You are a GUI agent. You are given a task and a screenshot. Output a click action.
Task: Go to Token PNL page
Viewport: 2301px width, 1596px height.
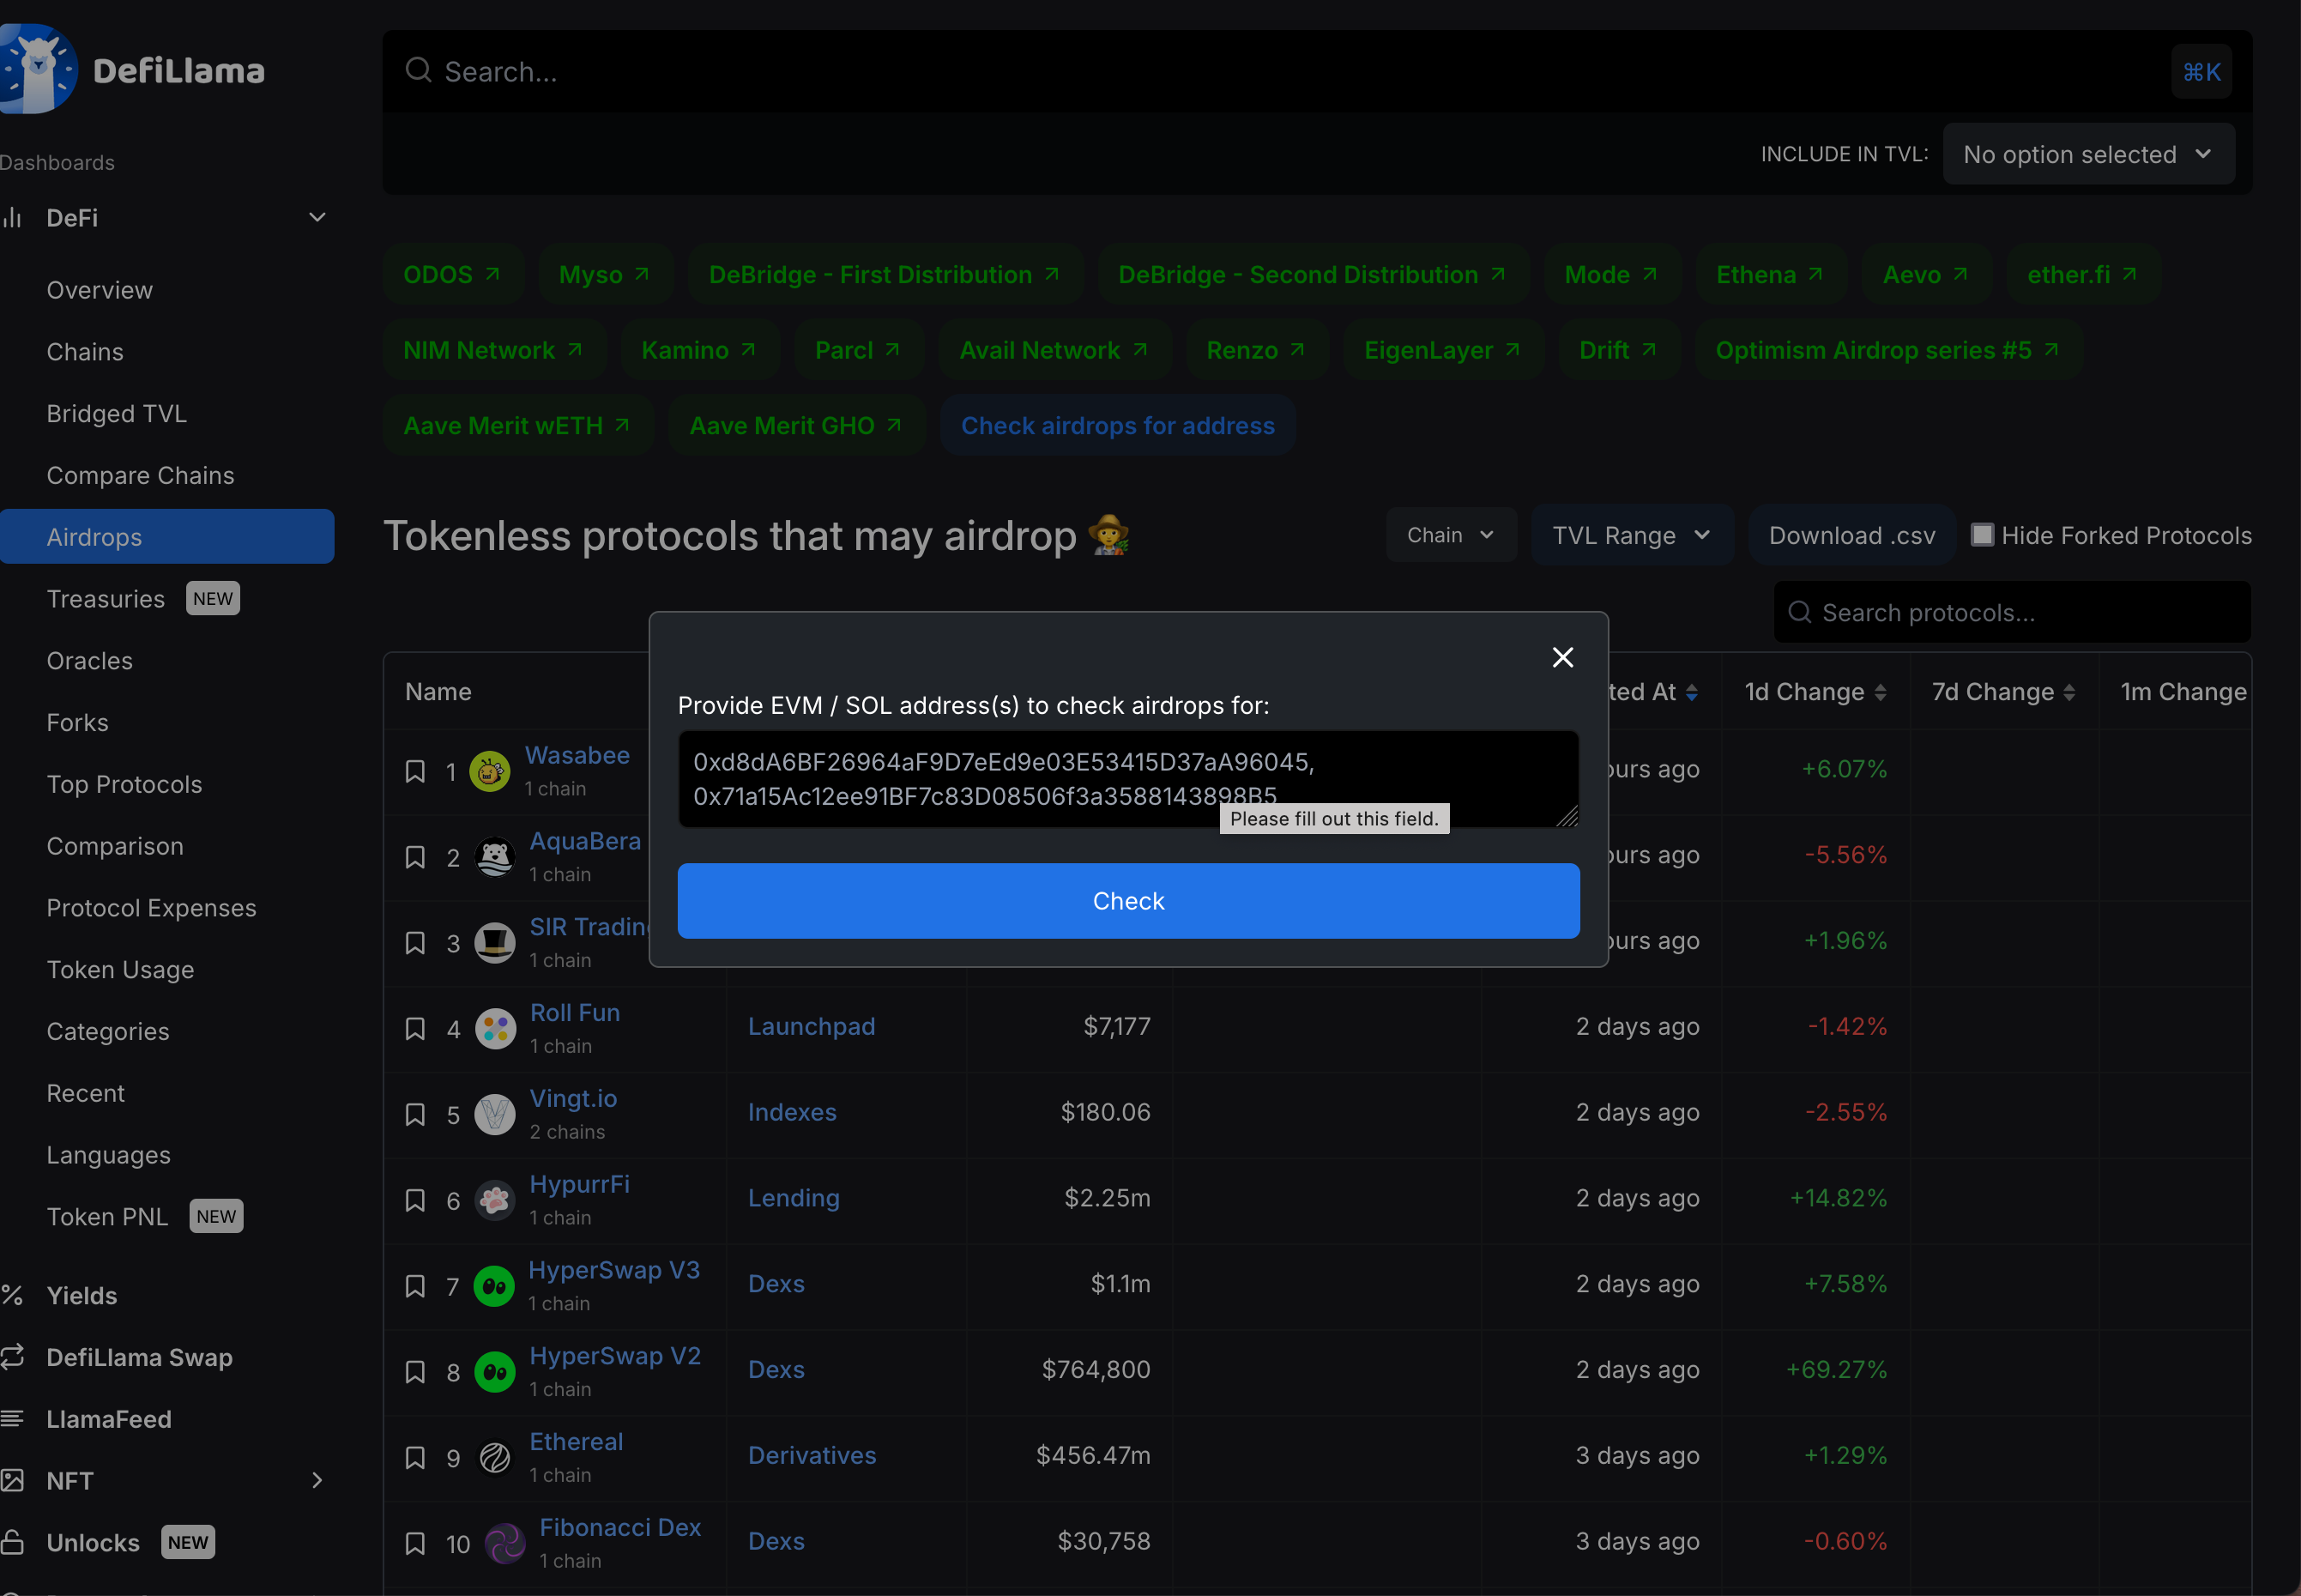point(107,1217)
